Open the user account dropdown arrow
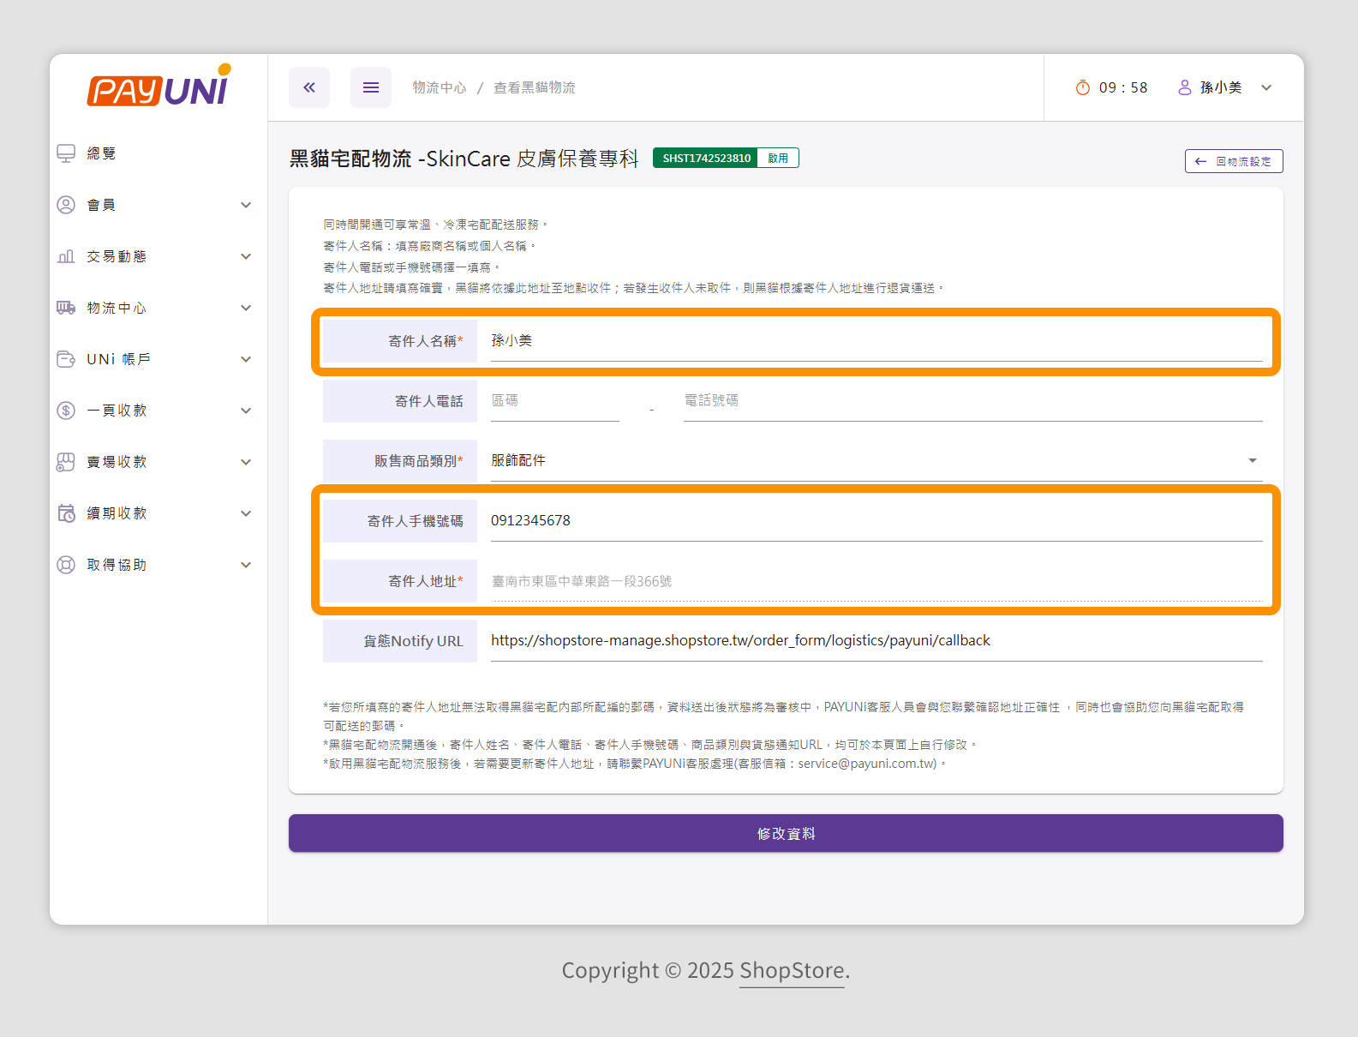Screen dimensions: 1358x1037 click(1266, 87)
